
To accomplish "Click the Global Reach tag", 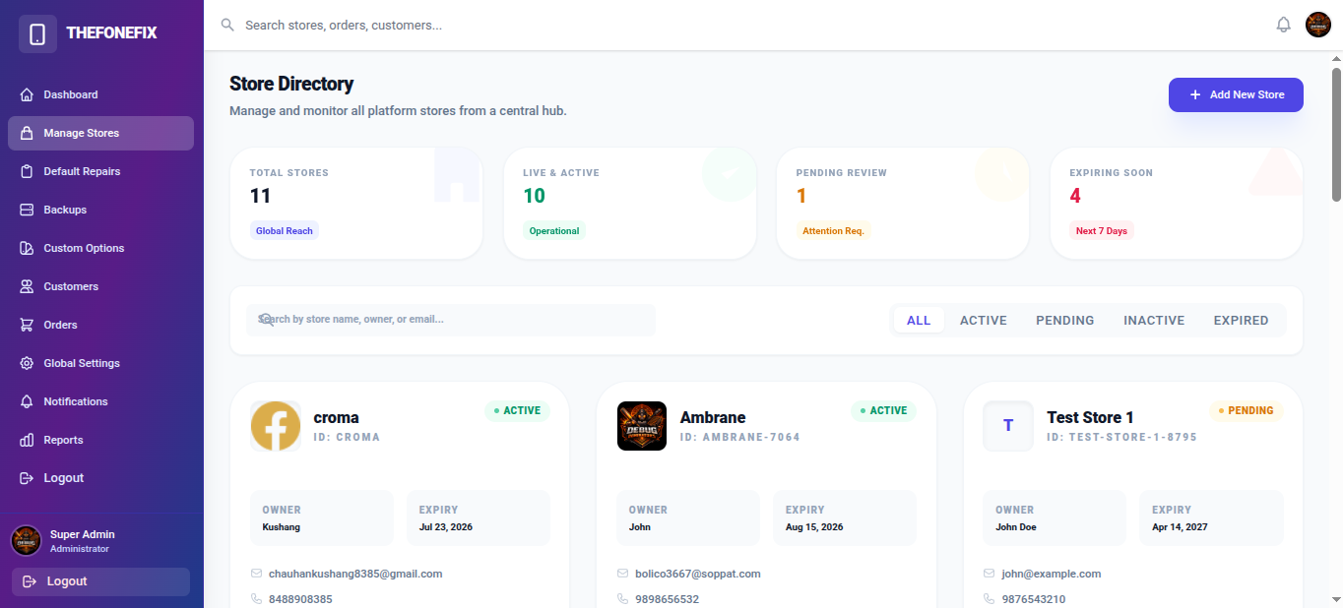I will coord(285,231).
